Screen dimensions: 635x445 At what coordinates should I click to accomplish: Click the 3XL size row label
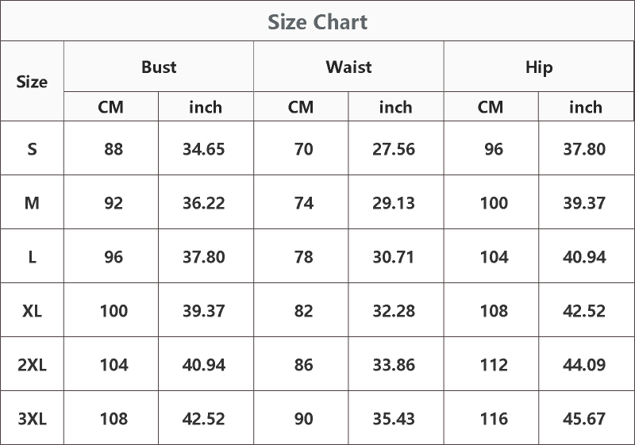point(32,419)
